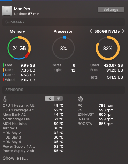Collapse sensors with Show less...

[15, 158]
